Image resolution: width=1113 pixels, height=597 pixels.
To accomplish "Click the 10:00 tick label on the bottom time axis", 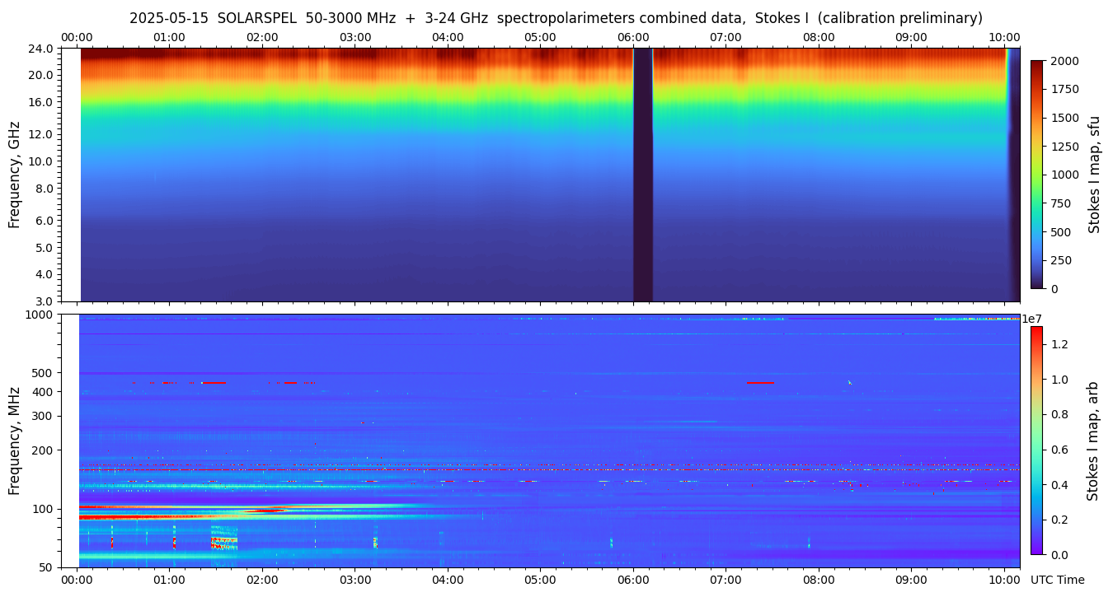I will (1003, 580).
